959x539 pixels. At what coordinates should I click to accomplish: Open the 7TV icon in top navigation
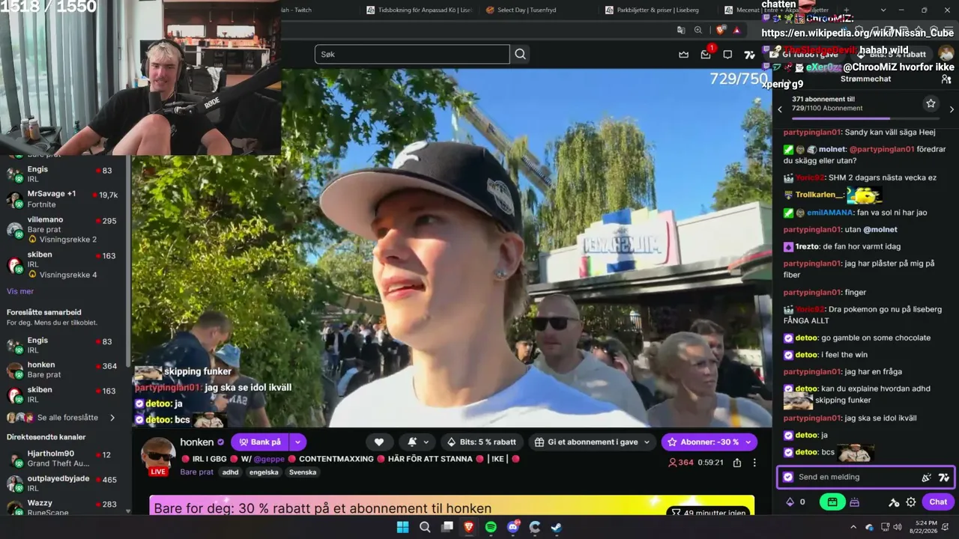coord(749,55)
